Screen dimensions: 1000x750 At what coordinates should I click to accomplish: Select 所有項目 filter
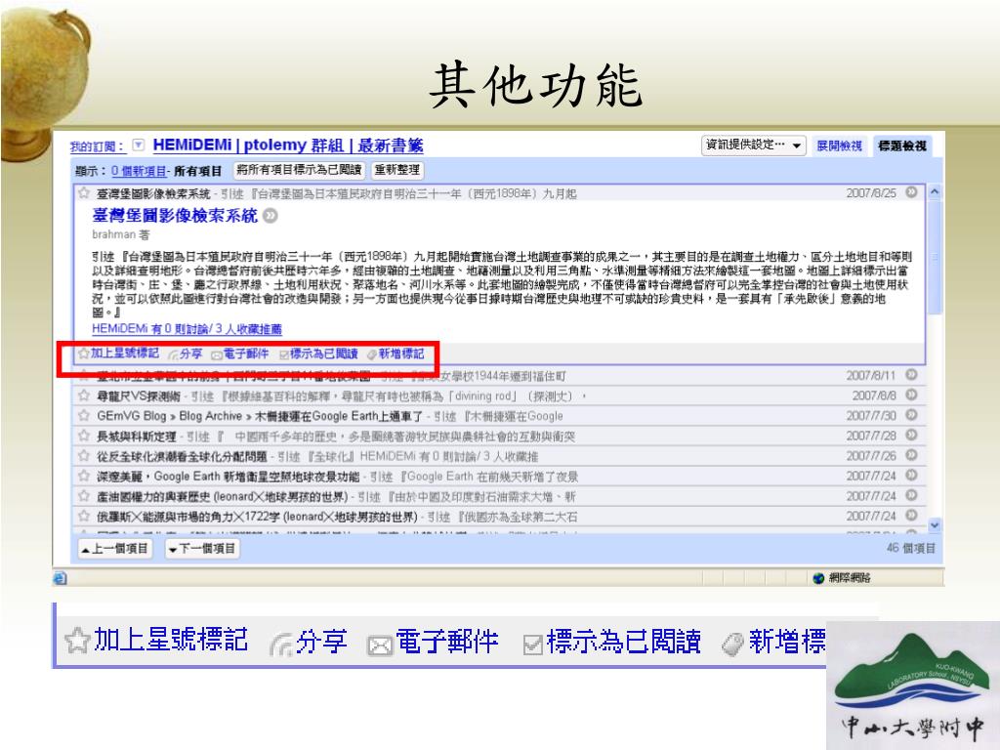click(197, 171)
